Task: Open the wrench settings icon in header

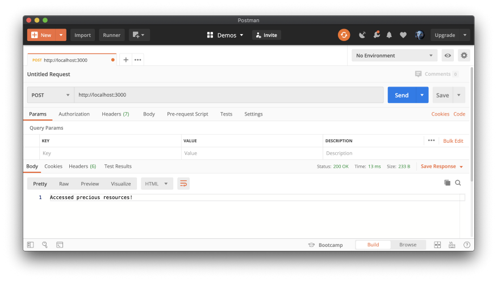Action: point(377,35)
